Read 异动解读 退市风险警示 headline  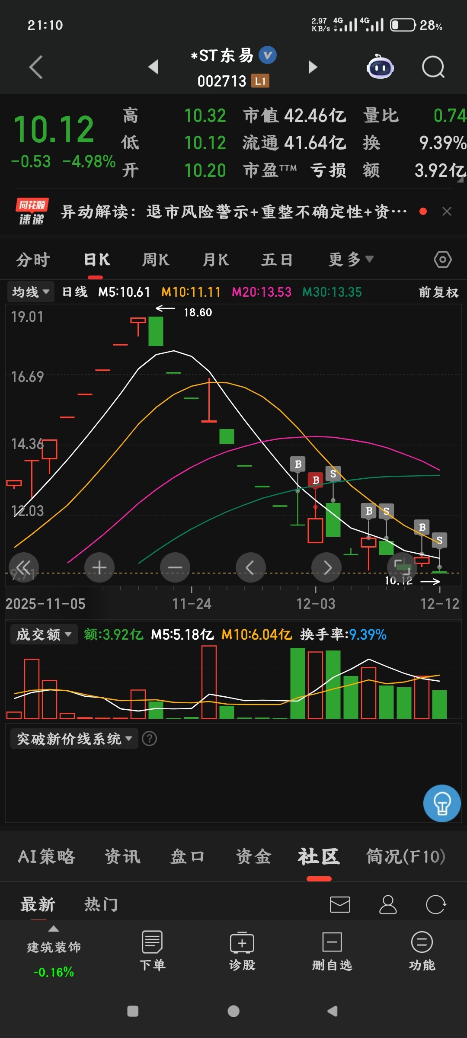[x=233, y=211]
